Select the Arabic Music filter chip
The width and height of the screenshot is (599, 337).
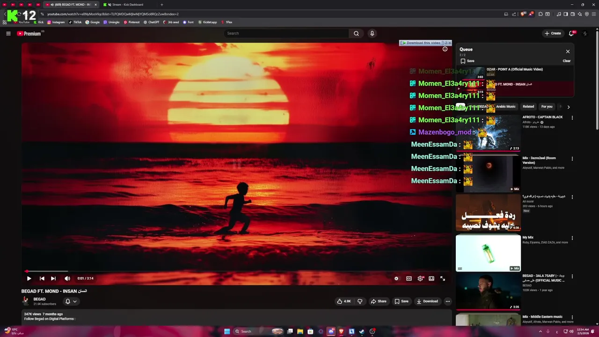[x=506, y=107]
